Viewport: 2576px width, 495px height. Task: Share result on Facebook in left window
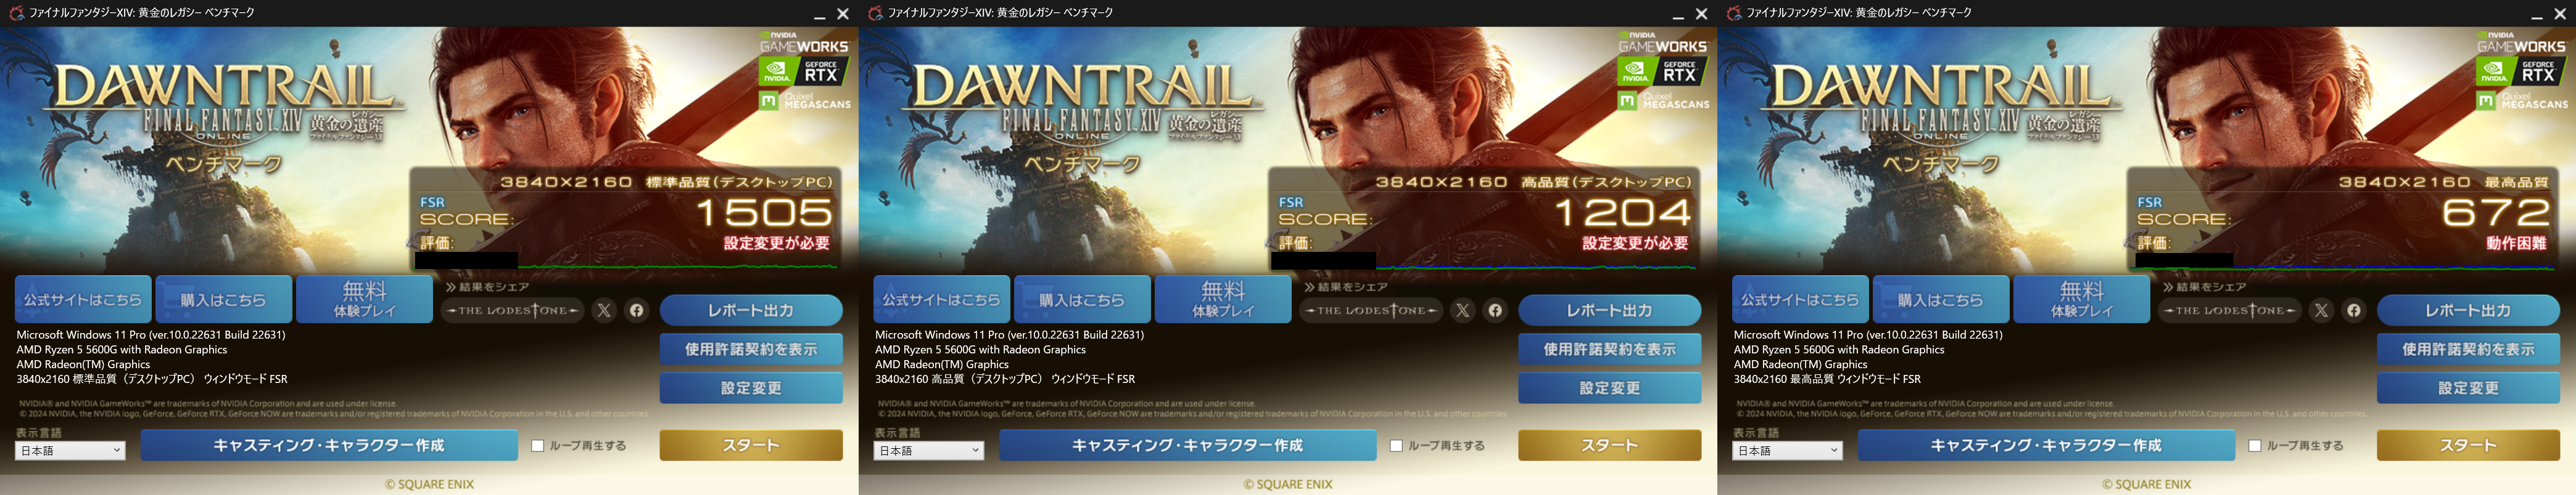637,310
